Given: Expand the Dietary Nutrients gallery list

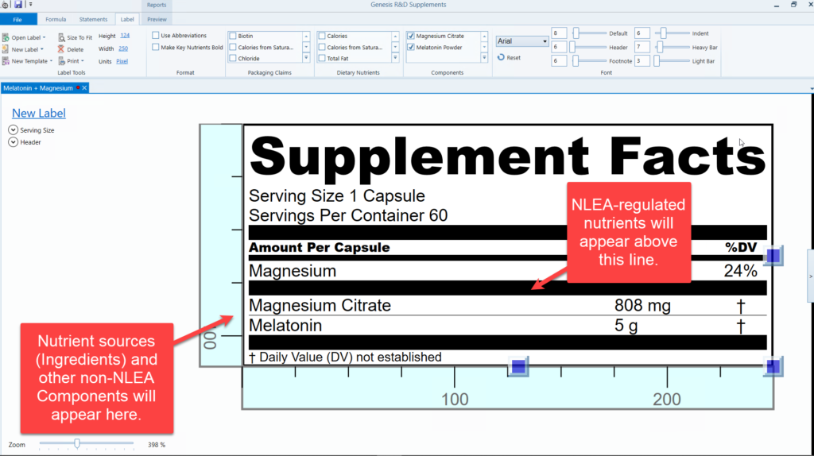Looking at the screenshot, I should [x=395, y=58].
